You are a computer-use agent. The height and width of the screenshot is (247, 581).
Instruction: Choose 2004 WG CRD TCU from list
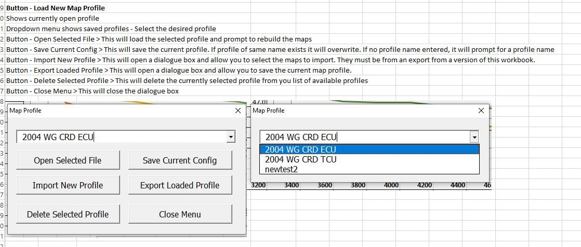coord(369,159)
